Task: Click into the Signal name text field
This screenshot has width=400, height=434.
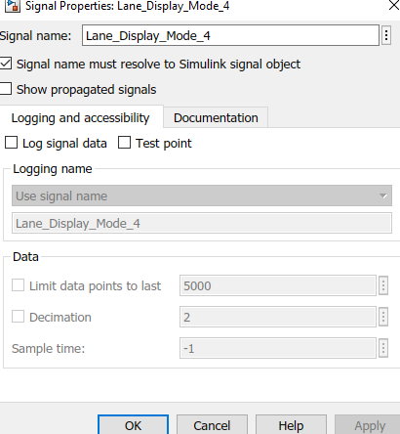Action: tap(230, 35)
